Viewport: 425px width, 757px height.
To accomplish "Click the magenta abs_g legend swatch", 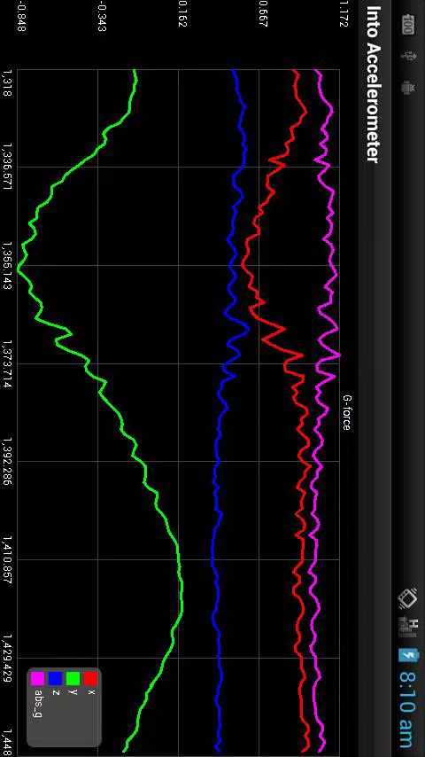I will [x=37, y=678].
